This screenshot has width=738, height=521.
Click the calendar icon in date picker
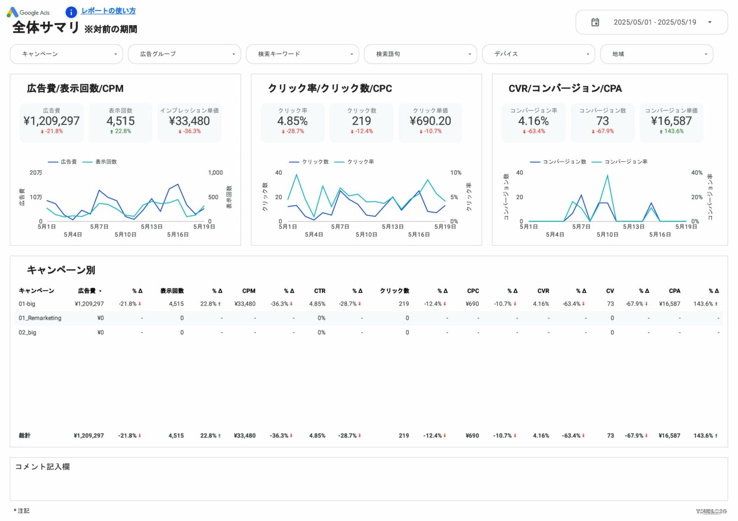pyautogui.click(x=595, y=22)
